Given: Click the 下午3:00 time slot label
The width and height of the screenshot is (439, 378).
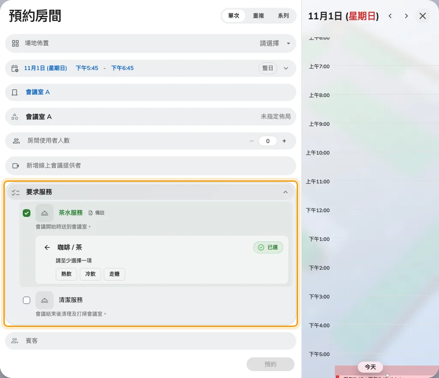Looking at the screenshot, I should 319,297.
